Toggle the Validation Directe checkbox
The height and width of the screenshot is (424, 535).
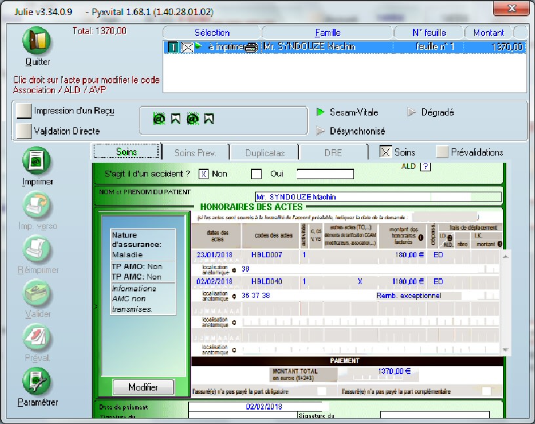coord(24,131)
